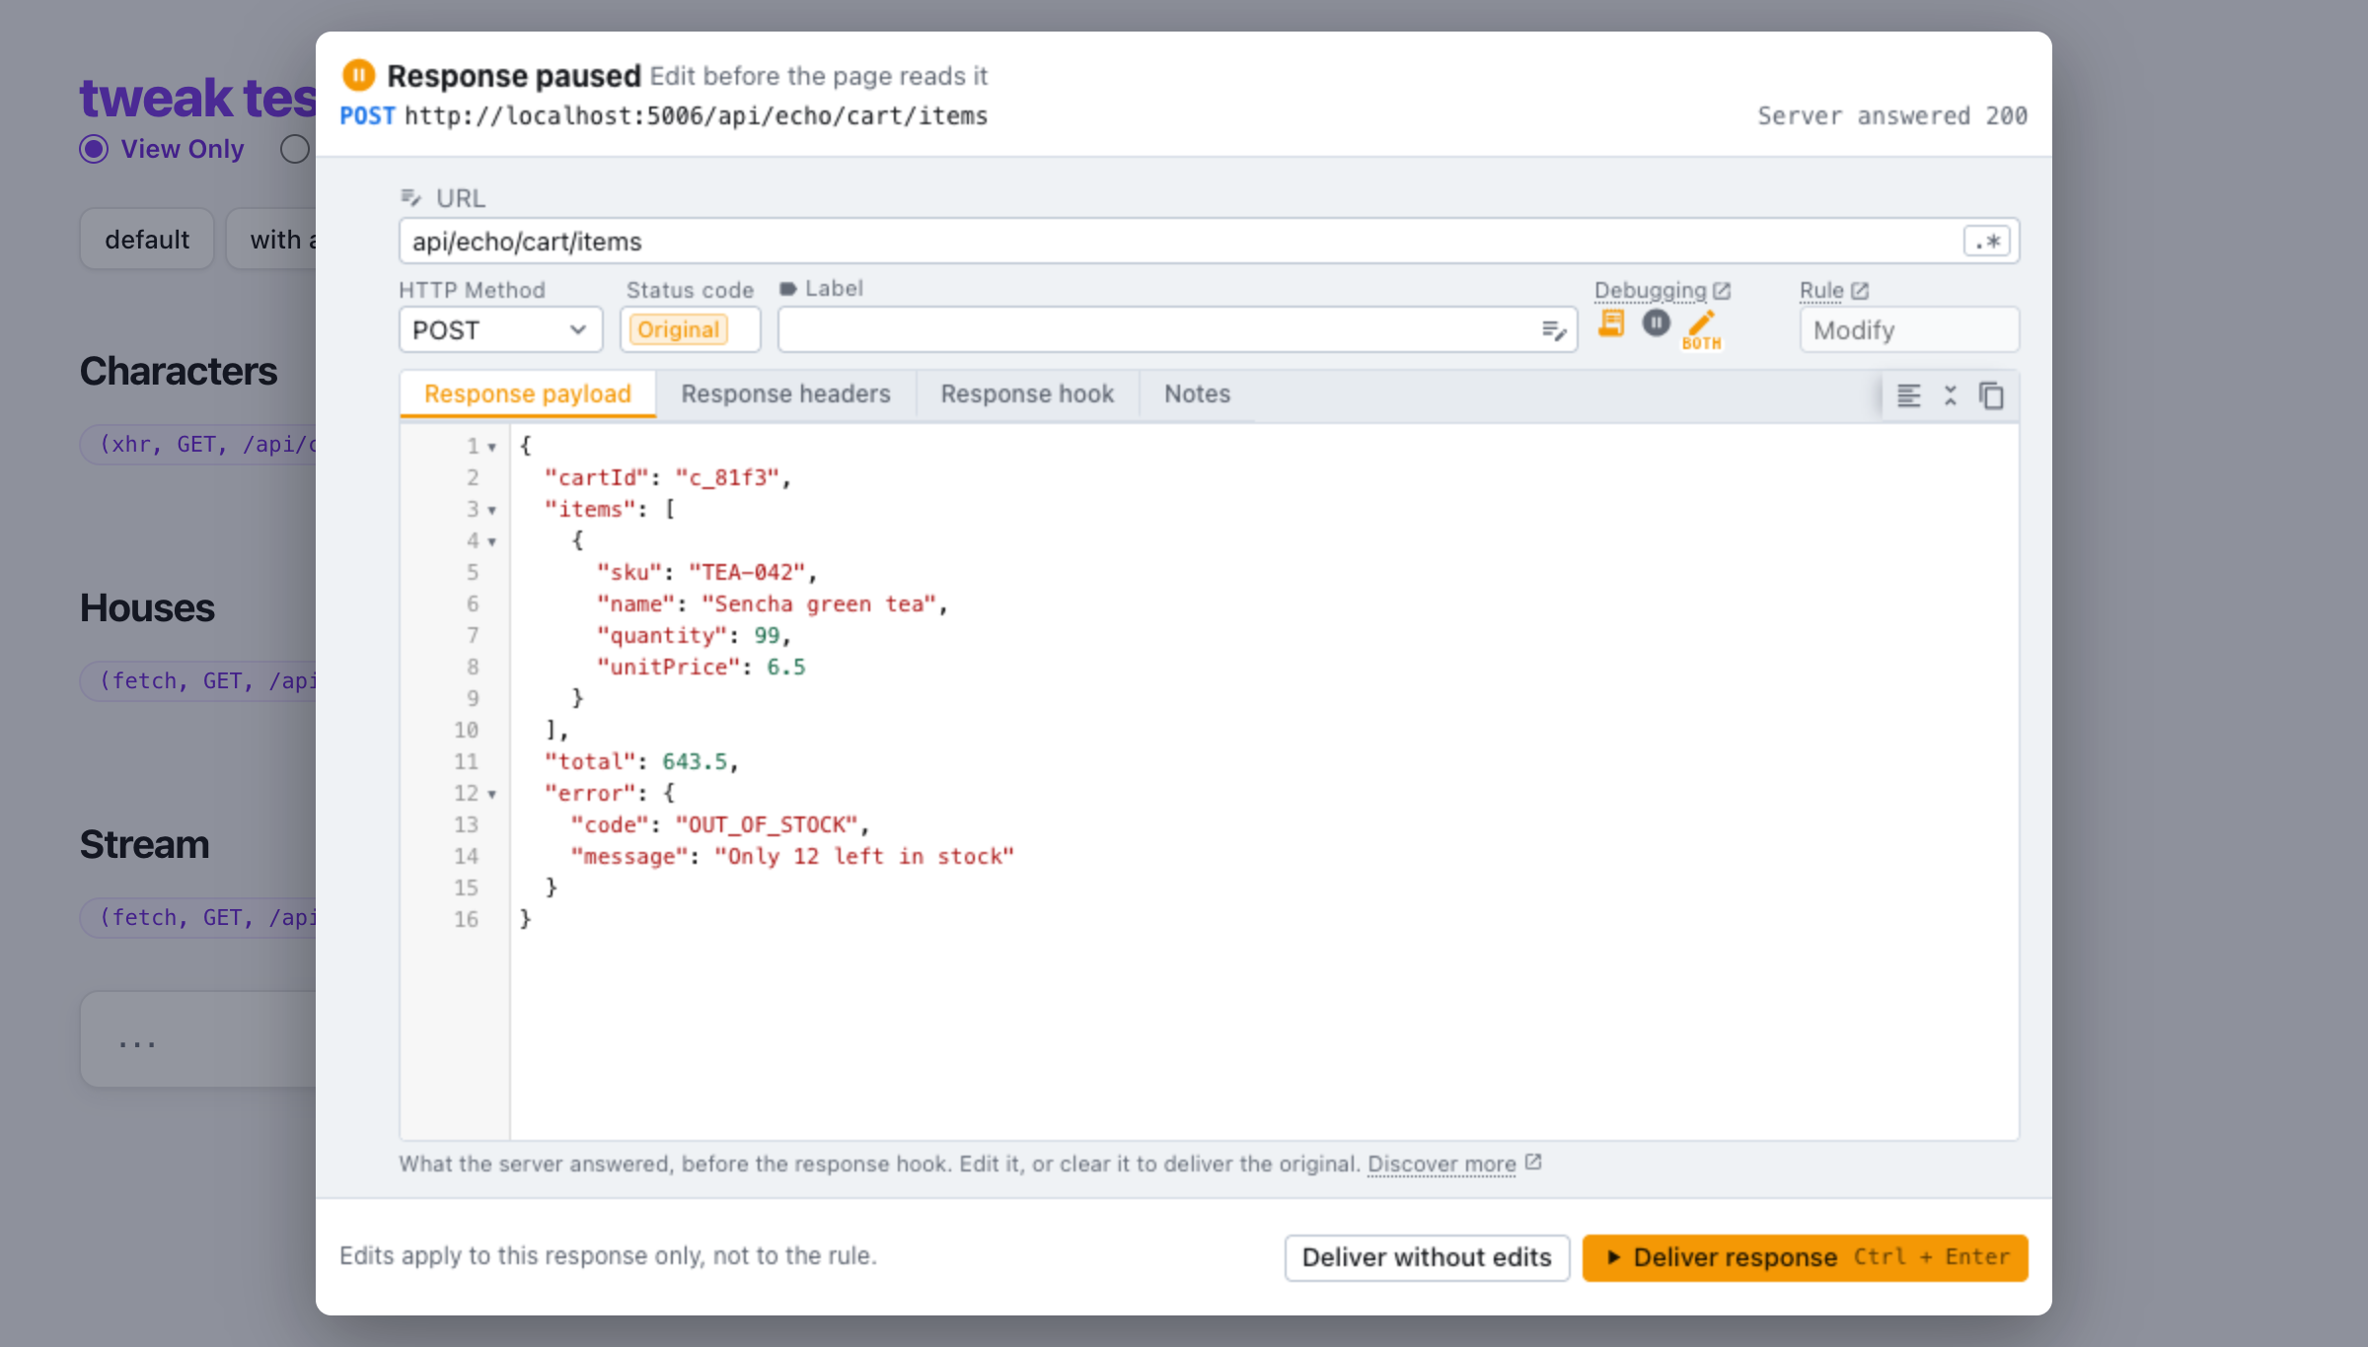Open the Debugging external link icon

pos(1722,291)
